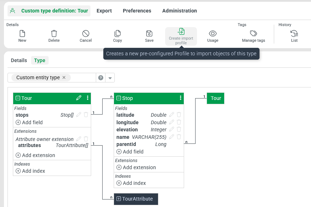Image resolution: width=311 pixels, height=207 pixels.
Task: Collapse the Stop entity box
Action: [x=119, y=98]
